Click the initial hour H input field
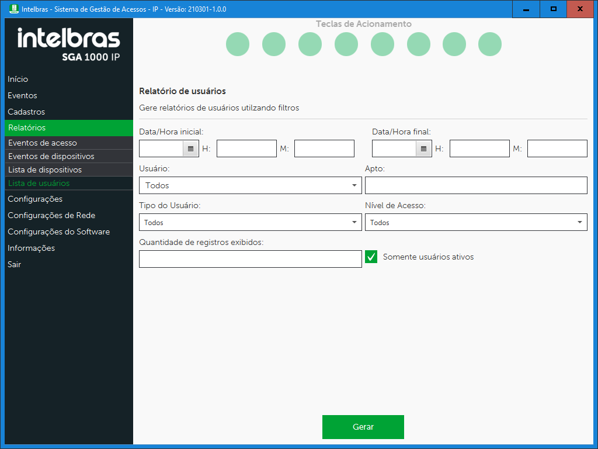This screenshot has width=598, height=449. click(246, 148)
